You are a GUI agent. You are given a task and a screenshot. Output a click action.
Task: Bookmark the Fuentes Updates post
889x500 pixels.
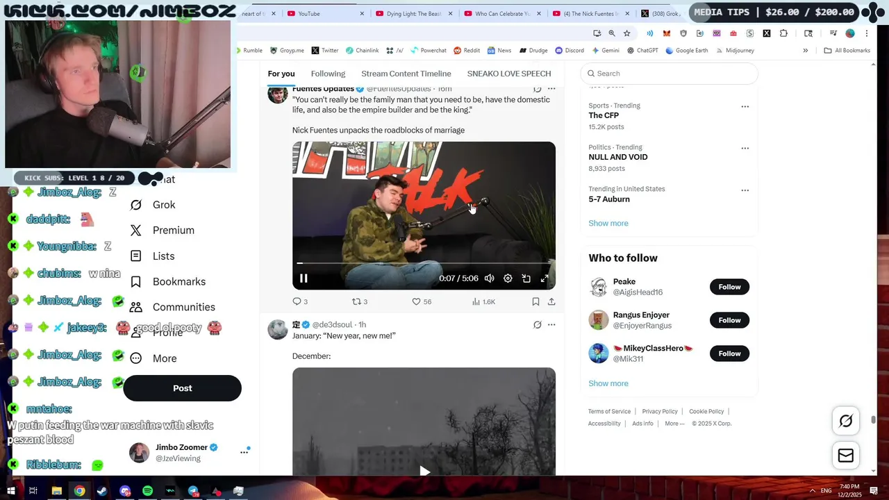(x=535, y=301)
